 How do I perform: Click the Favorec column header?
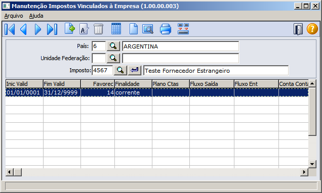98,84
